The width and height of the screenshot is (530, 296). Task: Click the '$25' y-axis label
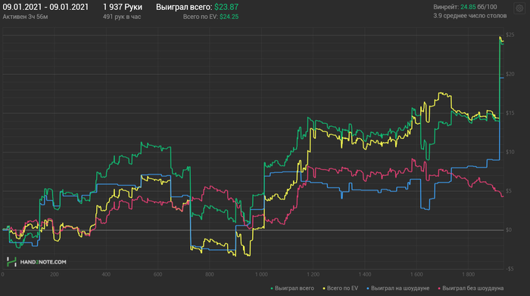[x=510, y=35]
